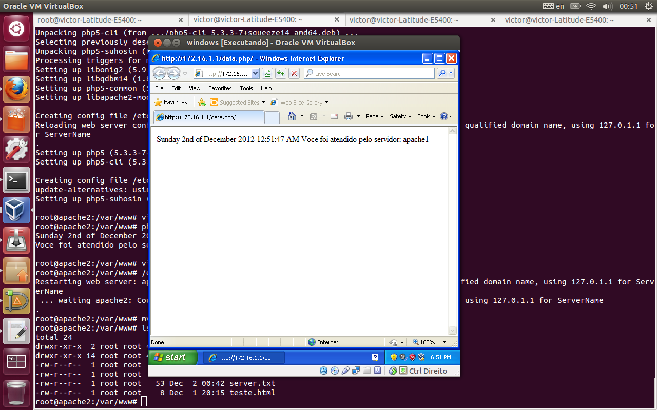Switch to the first root@victor-Latitude-E5400 terminal tab

[x=111, y=20]
